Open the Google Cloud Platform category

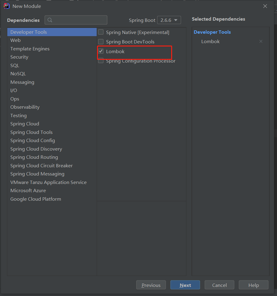coord(52,199)
